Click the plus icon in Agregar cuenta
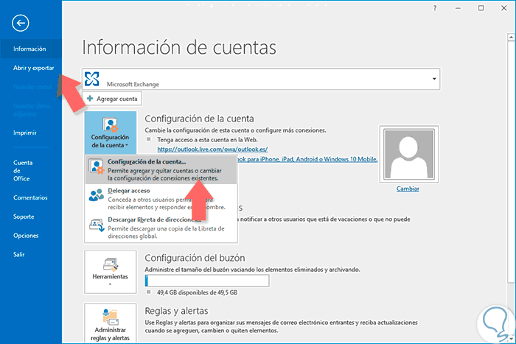 point(90,99)
